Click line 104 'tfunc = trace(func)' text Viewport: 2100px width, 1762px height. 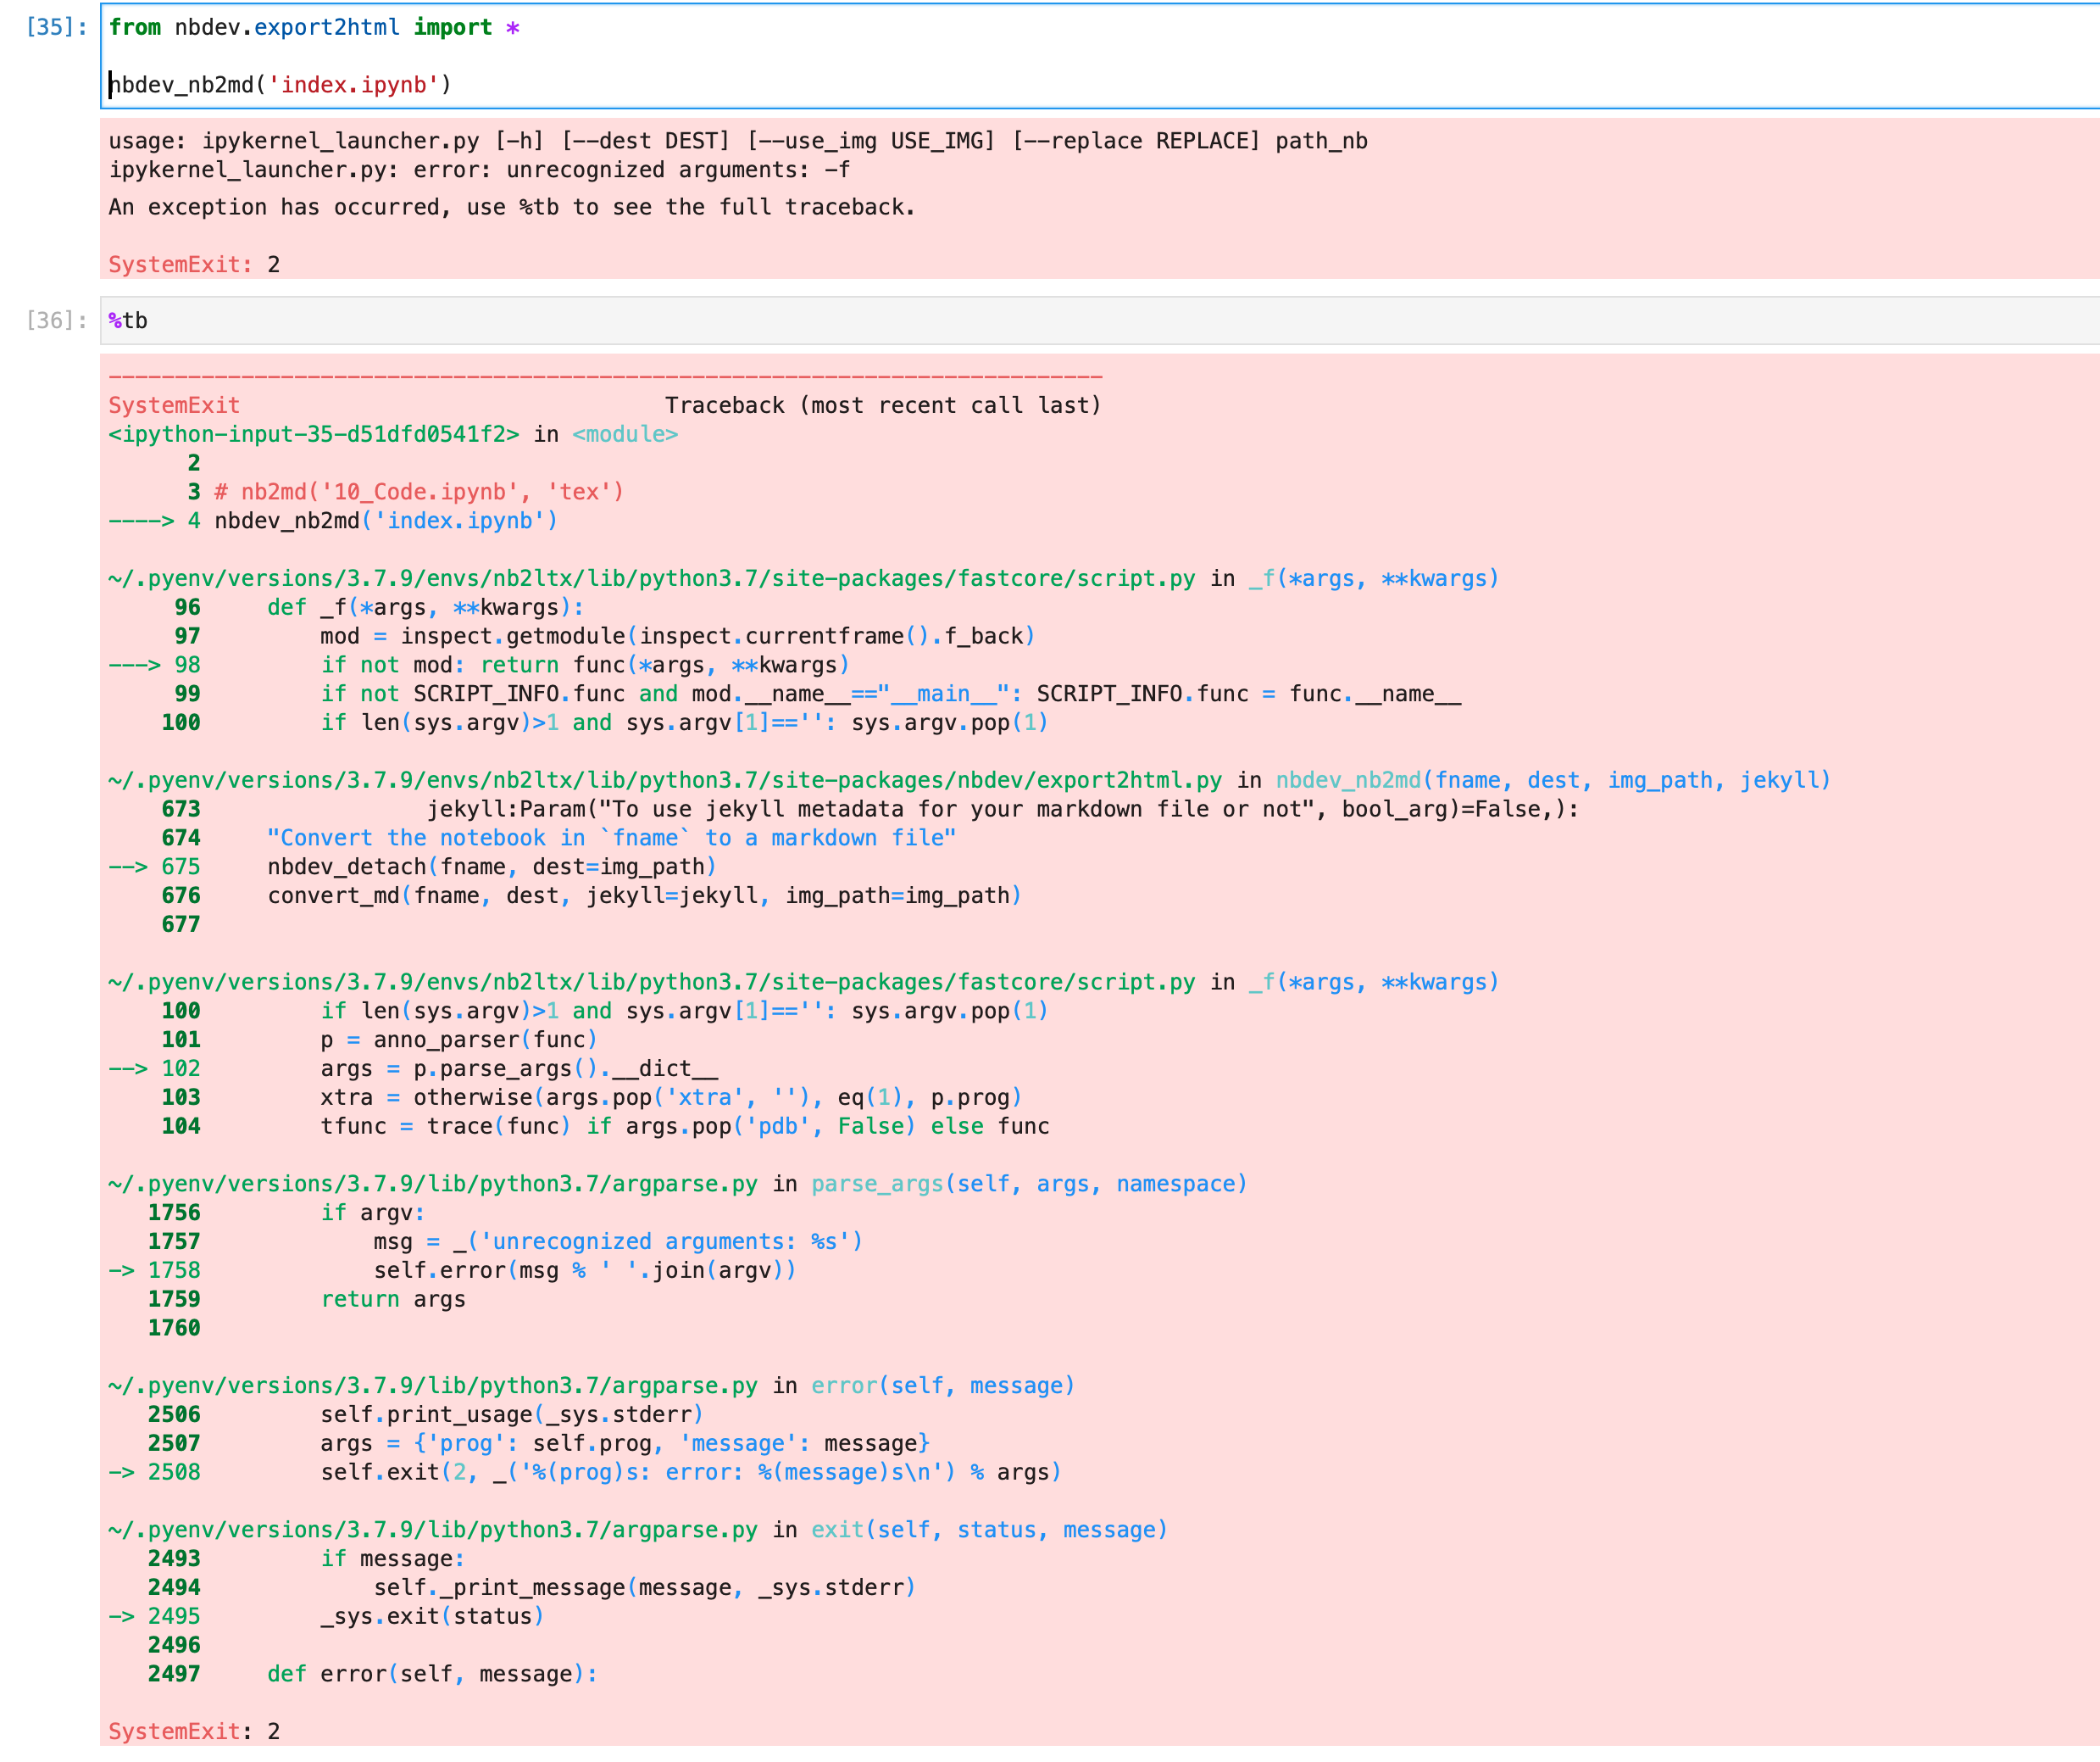685,1128
